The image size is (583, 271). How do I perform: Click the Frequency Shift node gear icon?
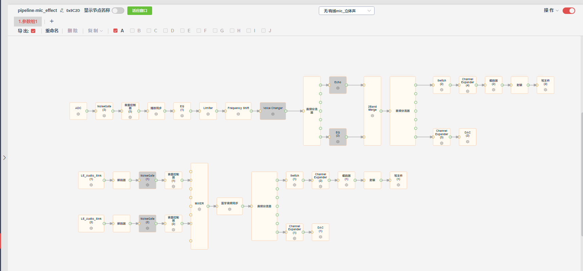tap(238, 114)
